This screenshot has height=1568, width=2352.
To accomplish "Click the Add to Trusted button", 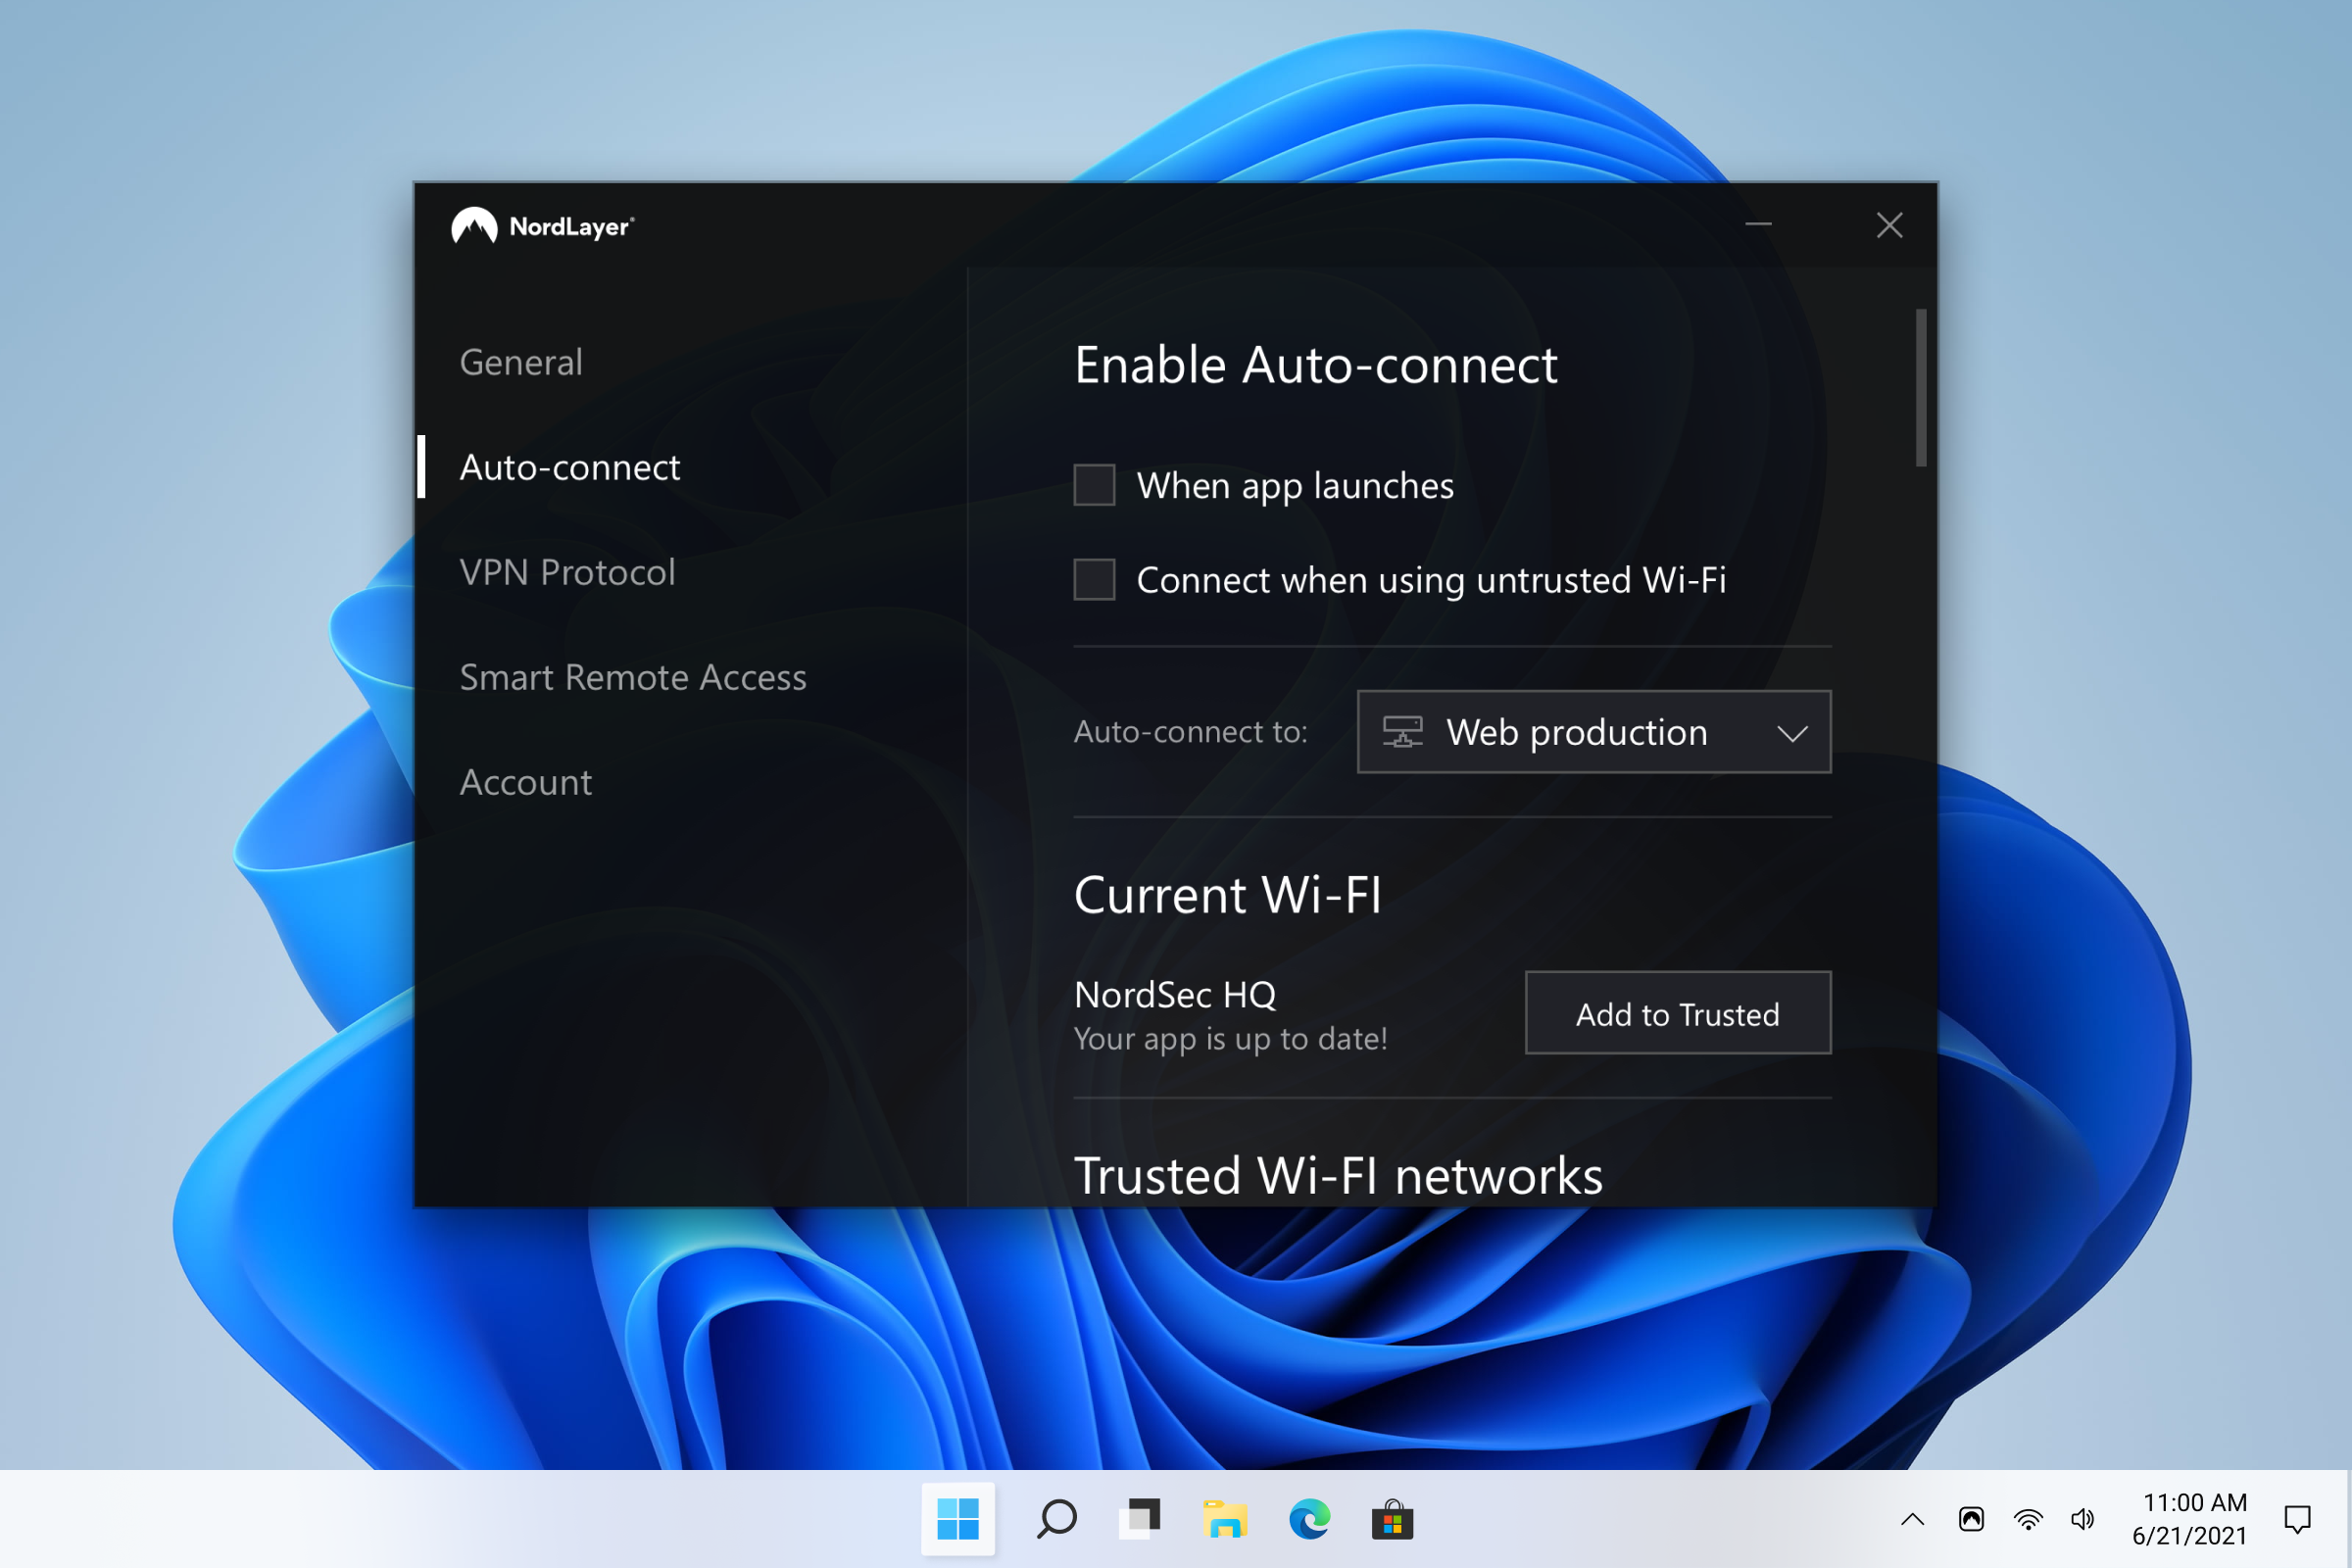I will [x=1677, y=1013].
